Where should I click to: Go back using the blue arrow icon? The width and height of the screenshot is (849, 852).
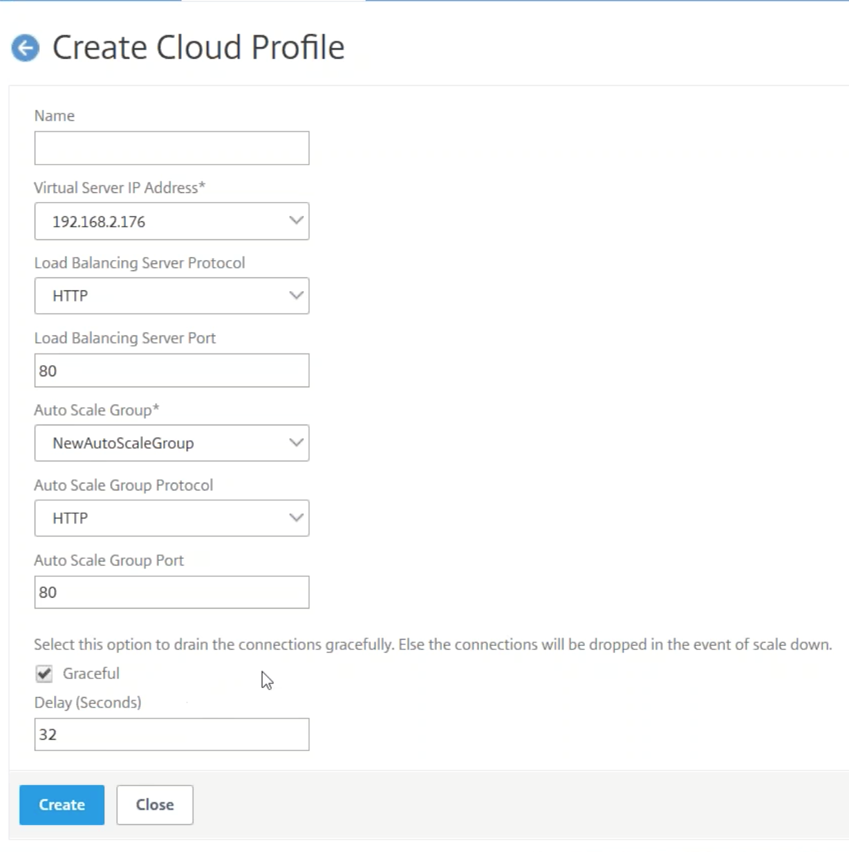coord(26,48)
